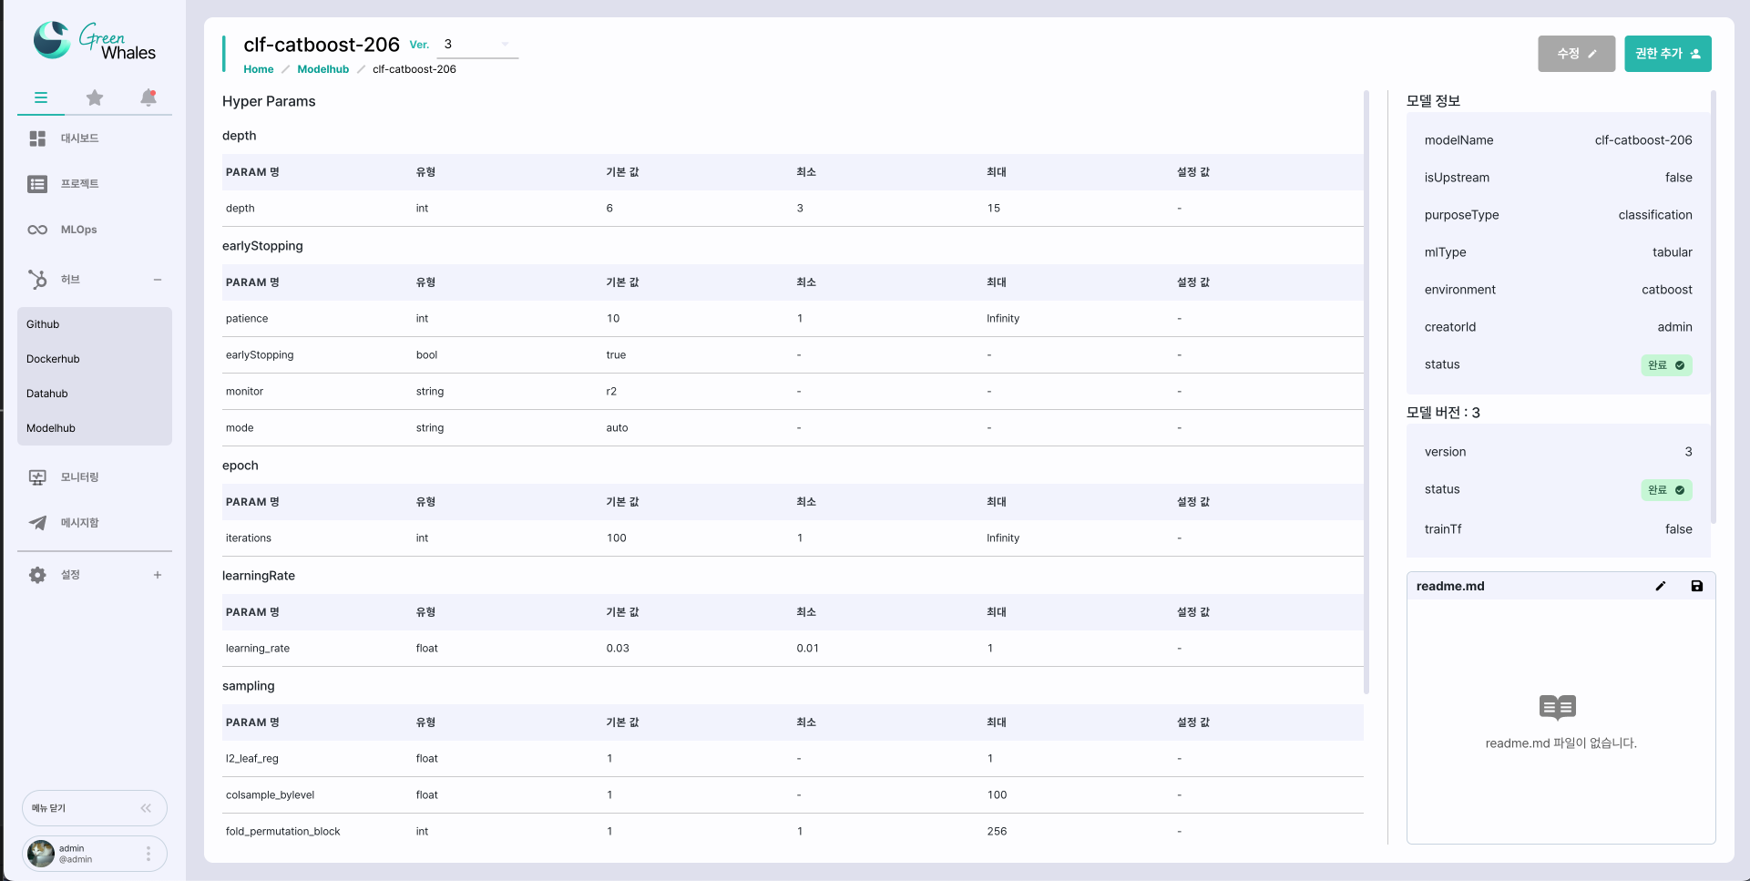
Task: Open the MLOps menu item
Action: [x=78, y=230]
